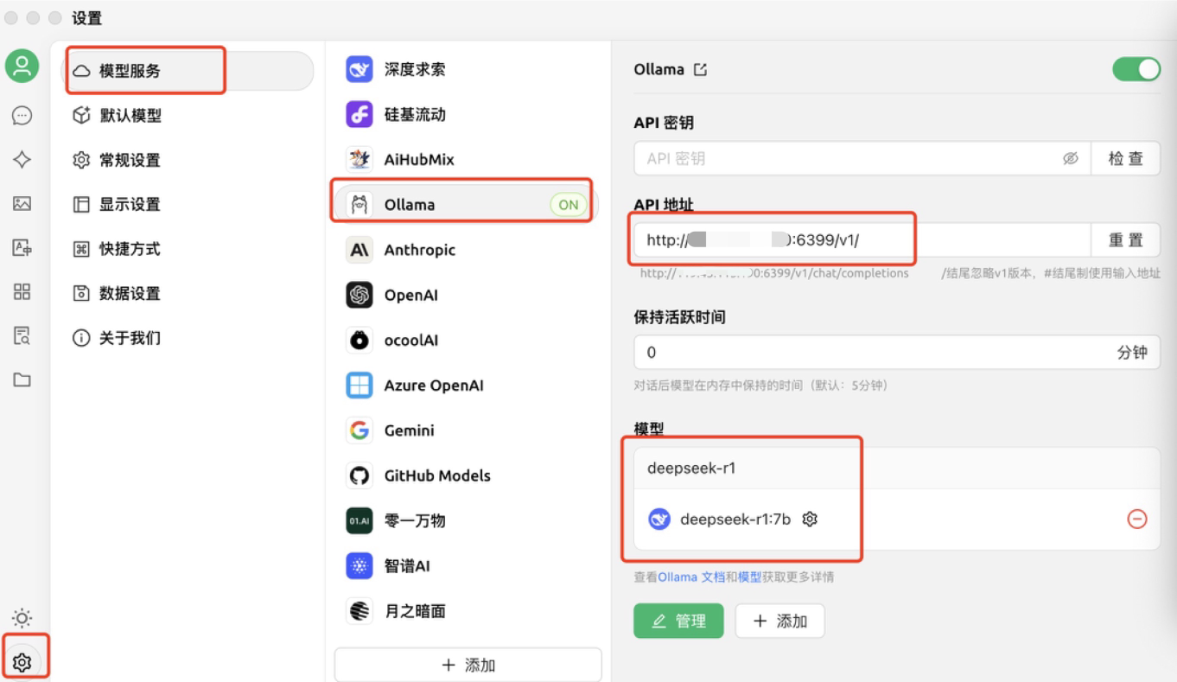The height and width of the screenshot is (682, 1177).
Task: Click the 重置 button
Action: pyautogui.click(x=1125, y=240)
